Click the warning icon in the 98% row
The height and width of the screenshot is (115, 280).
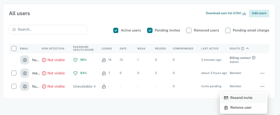44,60
